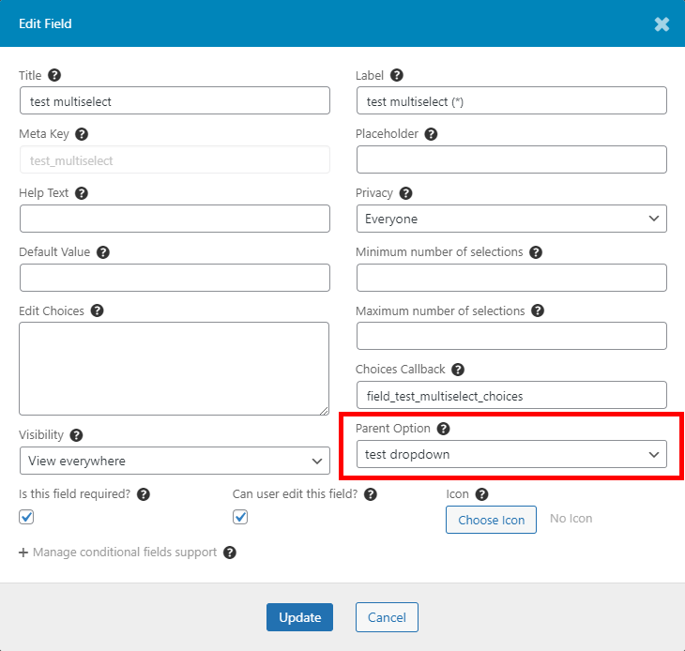Click the help icon beside Parent Option
The height and width of the screenshot is (651, 685).
[443, 429]
